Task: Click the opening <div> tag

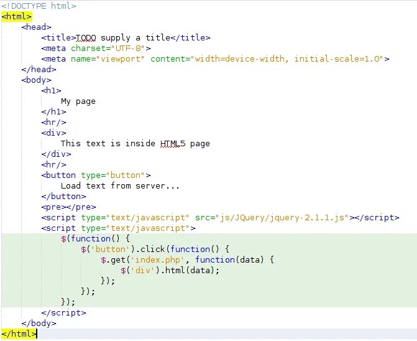Action: [x=53, y=133]
